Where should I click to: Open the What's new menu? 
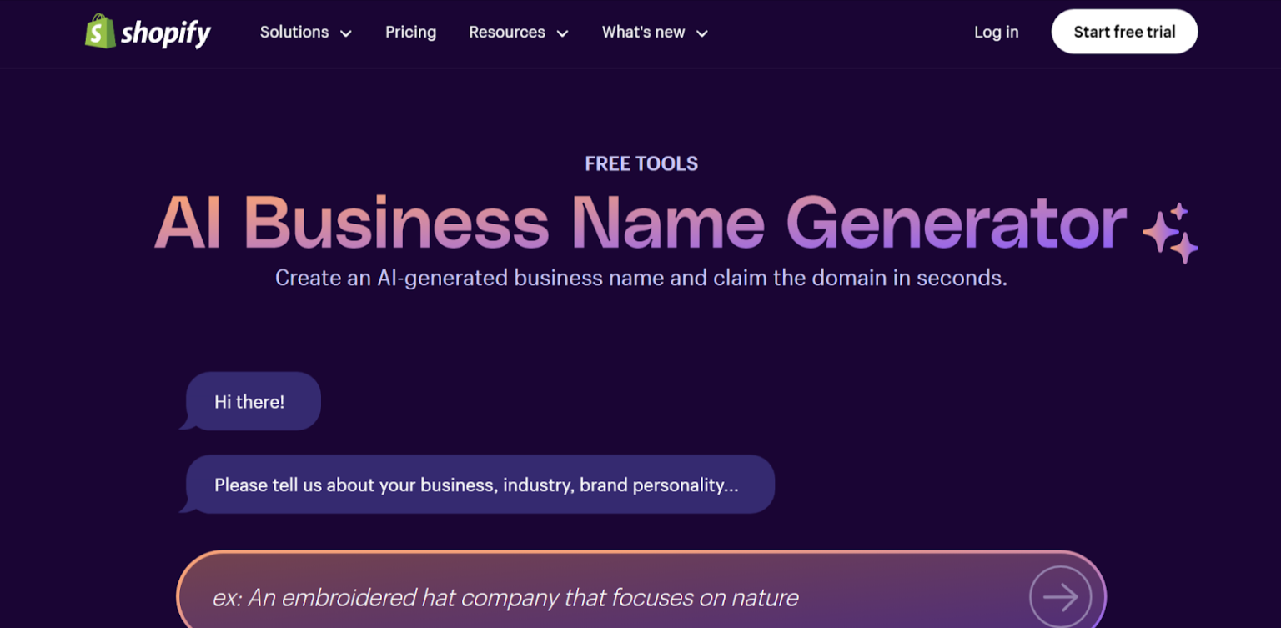[643, 32]
